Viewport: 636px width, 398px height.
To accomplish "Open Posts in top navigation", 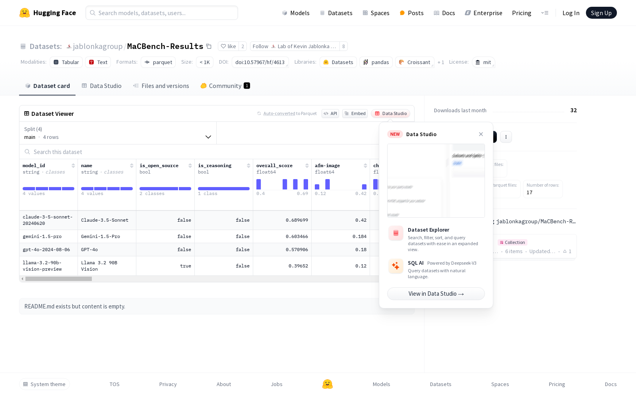I will pyautogui.click(x=411, y=13).
